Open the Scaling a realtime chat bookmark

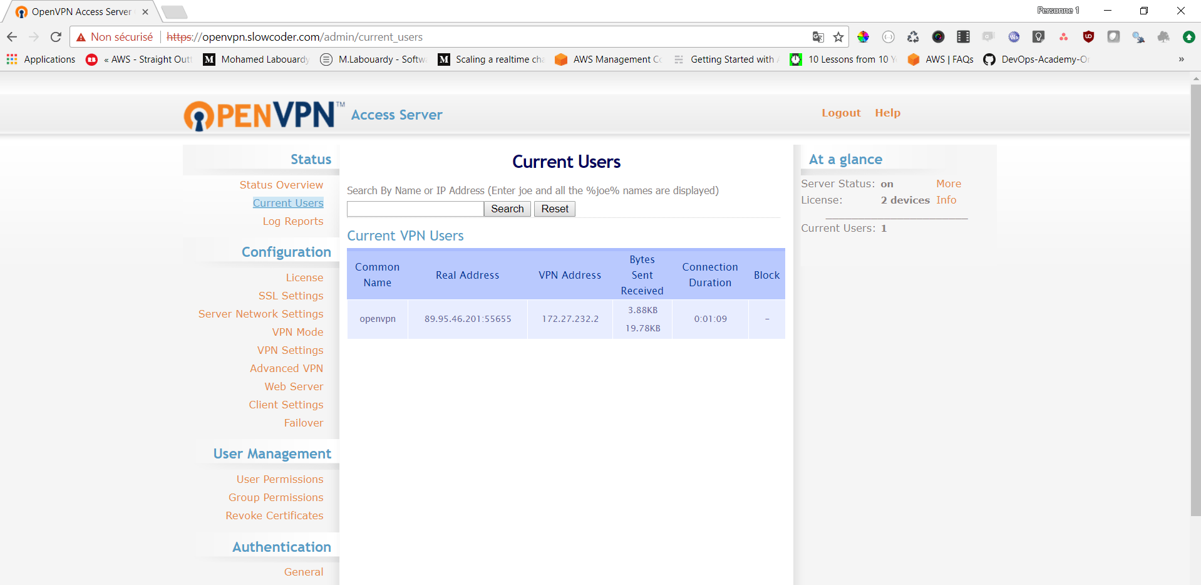pos(492,60)
